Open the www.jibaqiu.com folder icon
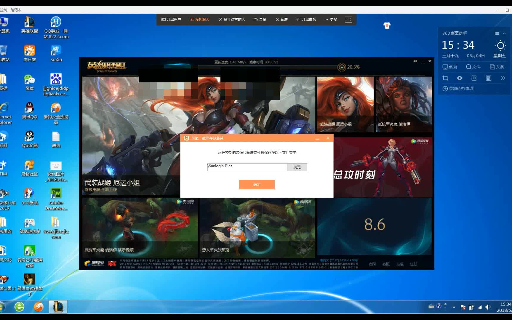 pyautogui.click(x=56, y=228)
